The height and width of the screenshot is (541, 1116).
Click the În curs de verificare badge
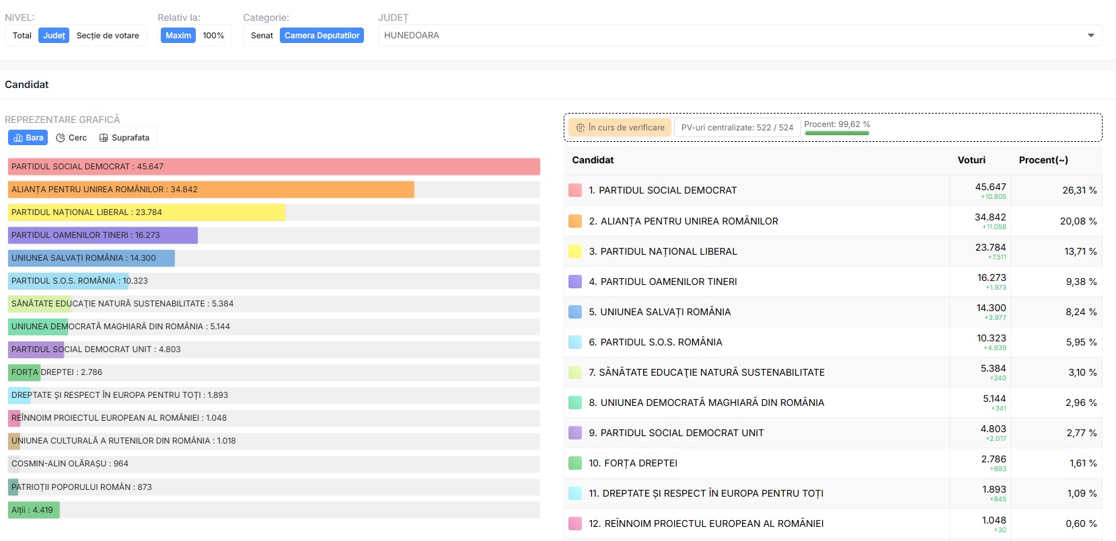(620, 128)
